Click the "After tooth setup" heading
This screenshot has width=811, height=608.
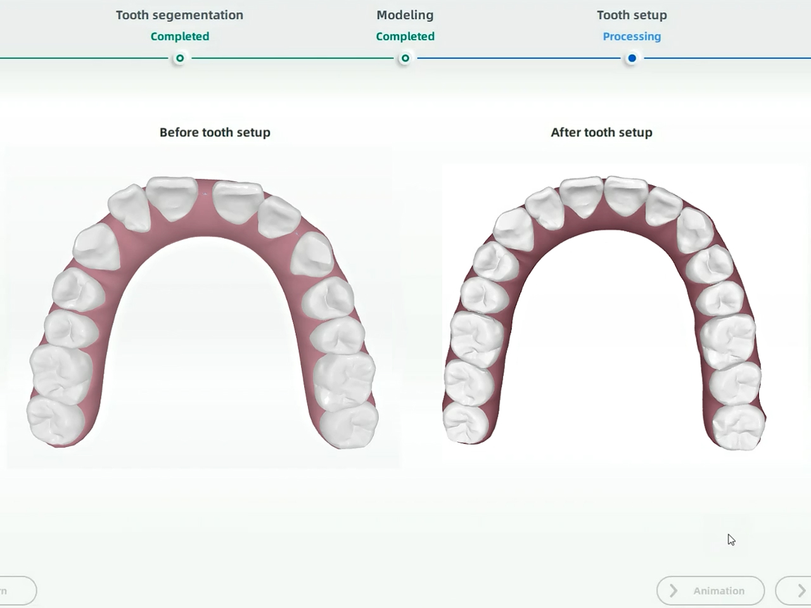(601, 132)
